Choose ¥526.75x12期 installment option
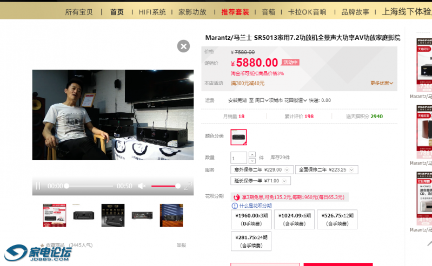The width and height of the screenshot is (432, 266). click(337, 219)
